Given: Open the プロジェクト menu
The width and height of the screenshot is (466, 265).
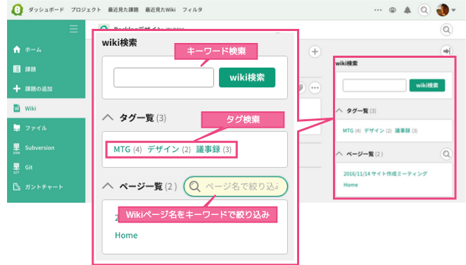Looking at the screenshot, I should point(86,10).
